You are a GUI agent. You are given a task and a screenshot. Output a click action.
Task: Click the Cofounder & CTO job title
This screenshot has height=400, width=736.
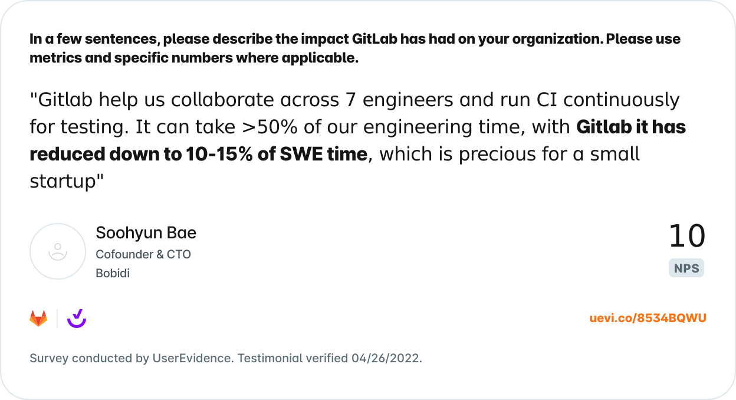point(143,254)
